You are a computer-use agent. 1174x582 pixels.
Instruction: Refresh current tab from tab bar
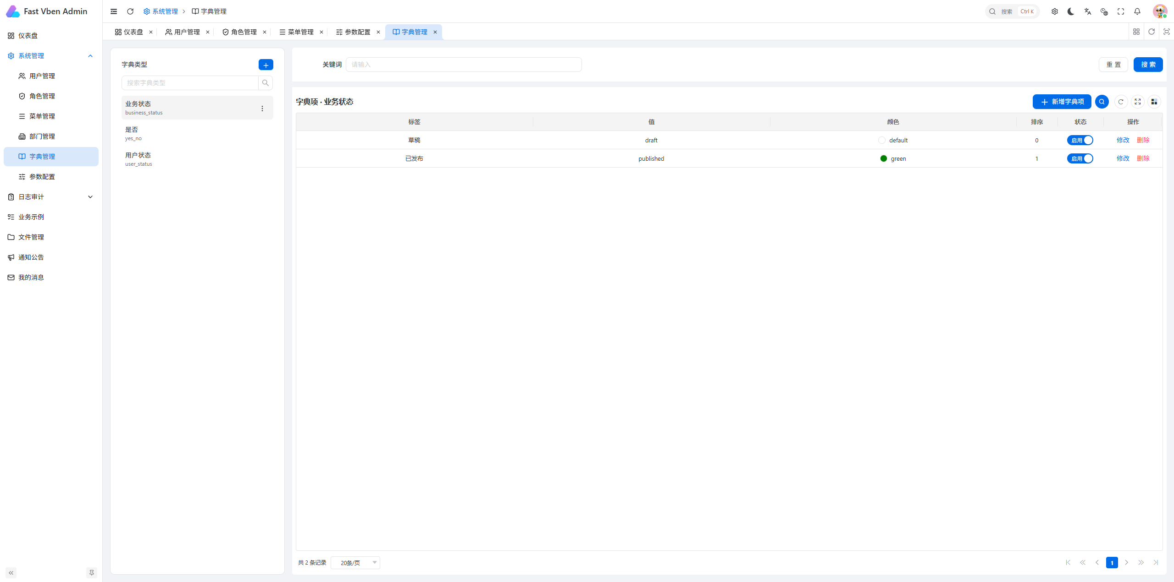click(x=1152, y=32)
